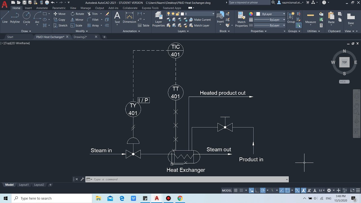Expand the Modify panel dropdown
Viewport: 361px width, 203px height.
[82, 31]
